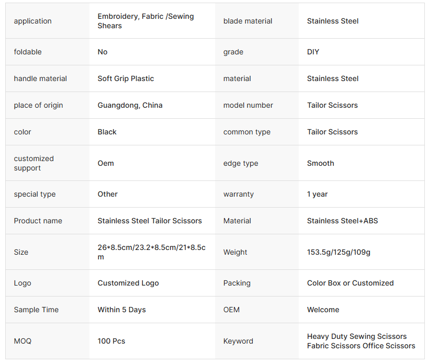The width and height of the screenshot is (428, 364).
Task: Click the 'Black' color value
Action: click(x=107, y=132)
